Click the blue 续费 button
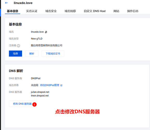 click(x=16, y=54)
